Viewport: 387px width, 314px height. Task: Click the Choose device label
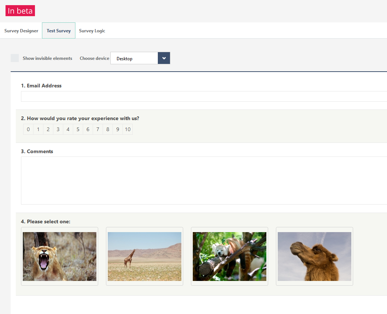click(94, 58)
